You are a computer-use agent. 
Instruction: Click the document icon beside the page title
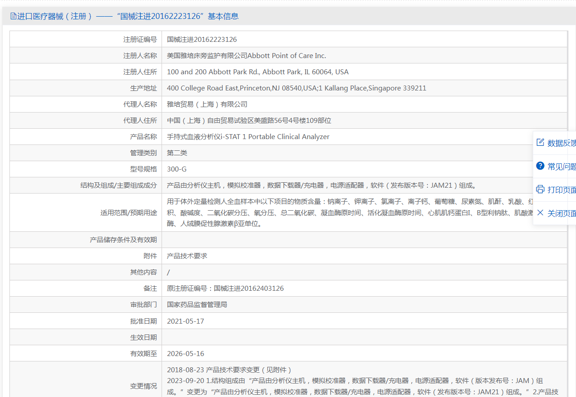[x=13, y=16]
